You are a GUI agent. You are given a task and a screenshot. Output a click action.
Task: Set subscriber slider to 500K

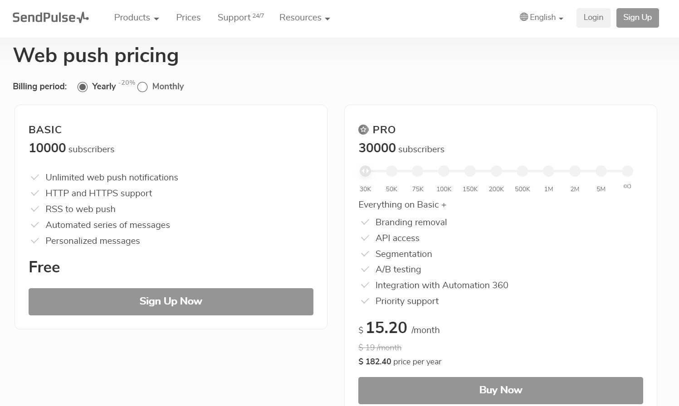[523, 171]
